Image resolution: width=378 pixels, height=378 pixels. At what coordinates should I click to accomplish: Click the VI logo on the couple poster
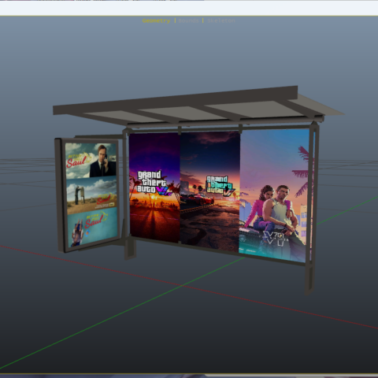click(274, 239)
